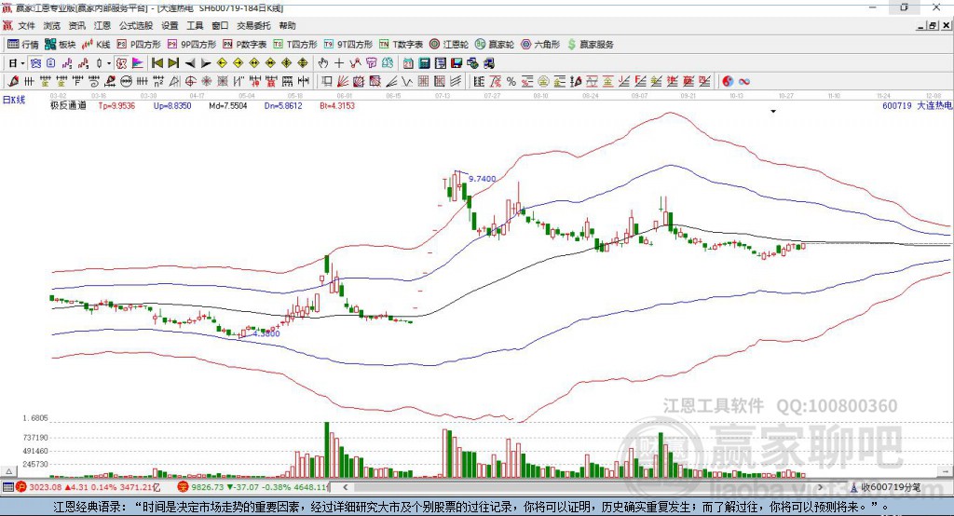
Task: Launch the 江恩轮 Gann wheel
Action: [449, 45]
